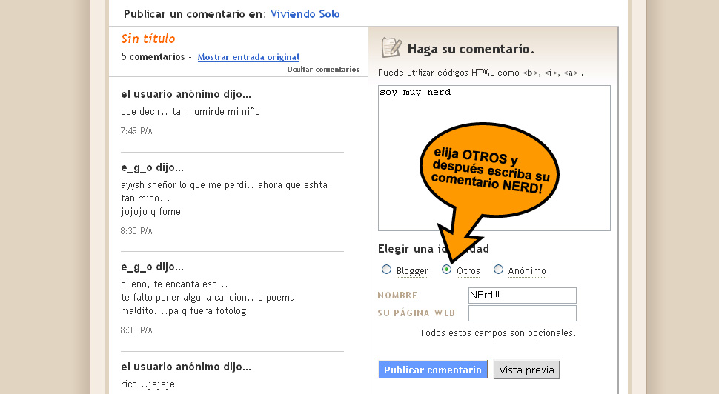Click the Mostrar entrada original link
Screen dimensions: 719x394
(248, 57)
